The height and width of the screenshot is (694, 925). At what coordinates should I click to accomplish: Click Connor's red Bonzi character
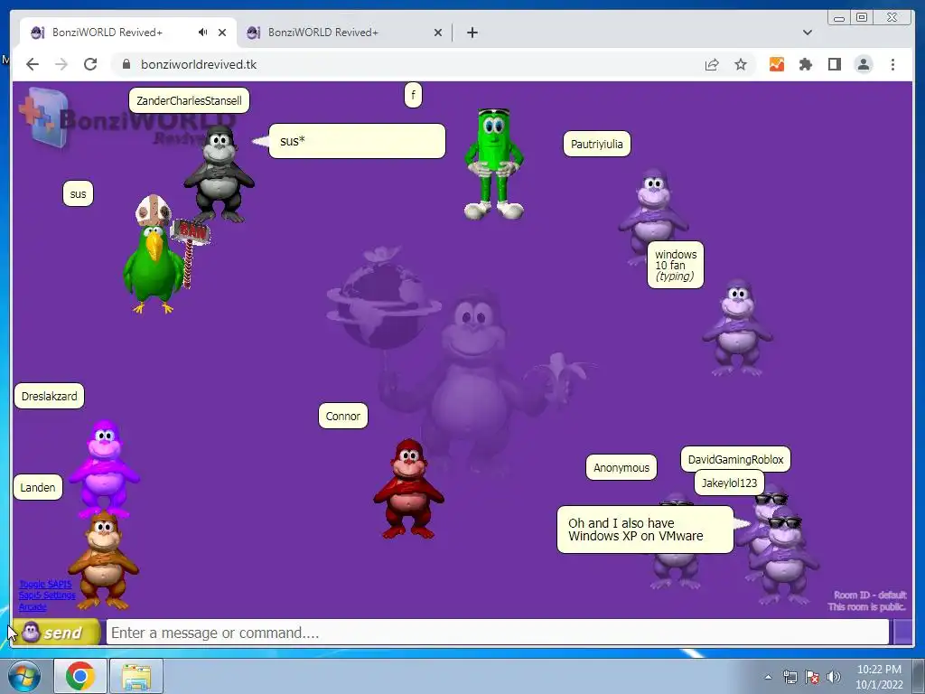pos(408,489)
